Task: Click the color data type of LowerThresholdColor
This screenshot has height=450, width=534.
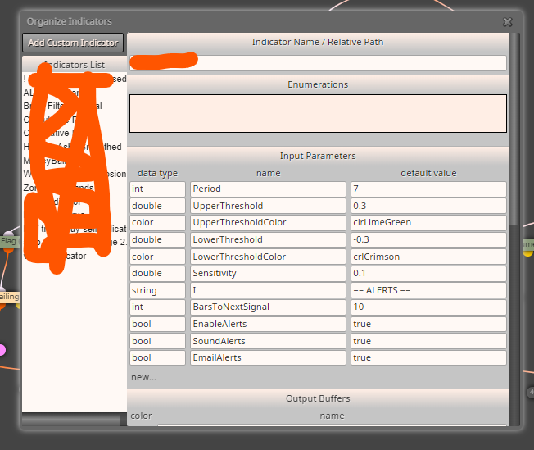Action: pyautogui.click(x=157, y=257)
